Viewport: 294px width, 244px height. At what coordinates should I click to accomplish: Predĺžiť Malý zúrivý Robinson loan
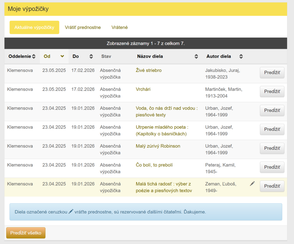[272, 148]
